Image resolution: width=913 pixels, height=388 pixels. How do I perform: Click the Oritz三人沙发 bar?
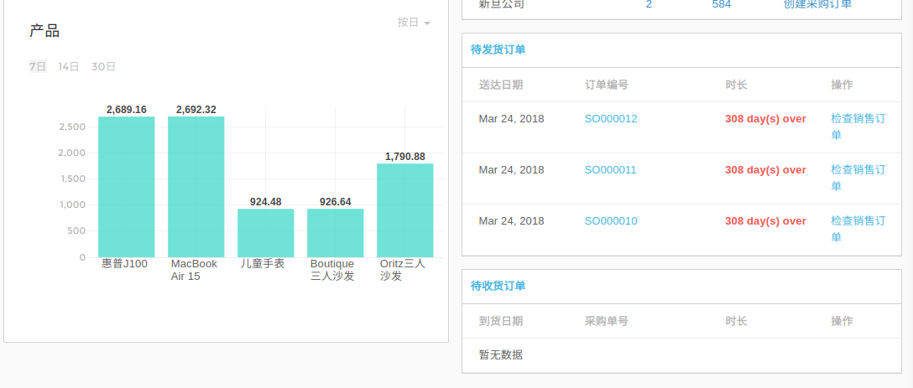tap(404, 210)
